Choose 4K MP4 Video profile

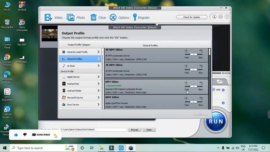click(156, 55)
